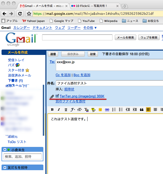
Task: Toggle bold formatting in compose toolbar
Action: pyautogui.click(x=52, y=110)
